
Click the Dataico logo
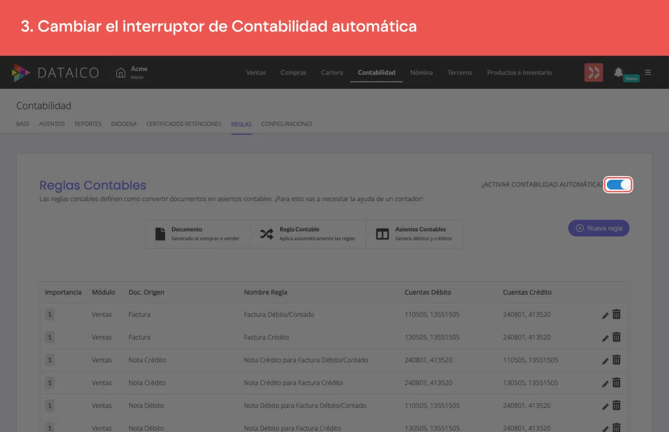coord(55,73)
